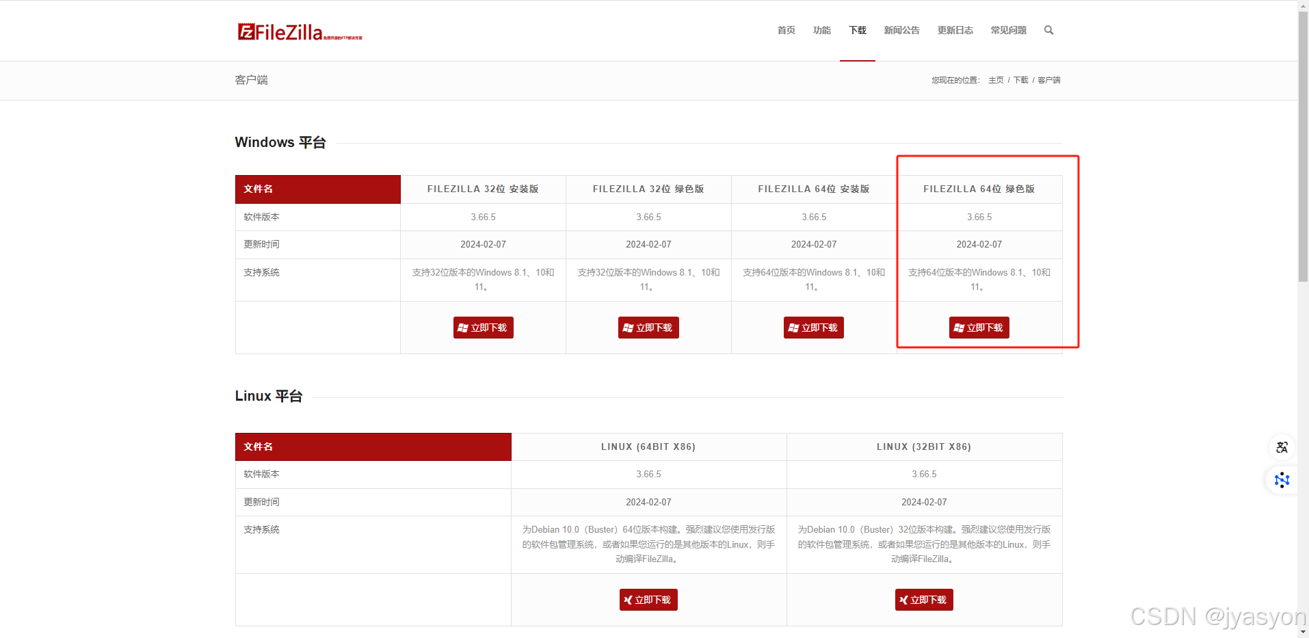Viewport: 1309px width, 638px height.
Task: Click the Linux penguin icon on the 64bit download button
Action: pos(630,600)
